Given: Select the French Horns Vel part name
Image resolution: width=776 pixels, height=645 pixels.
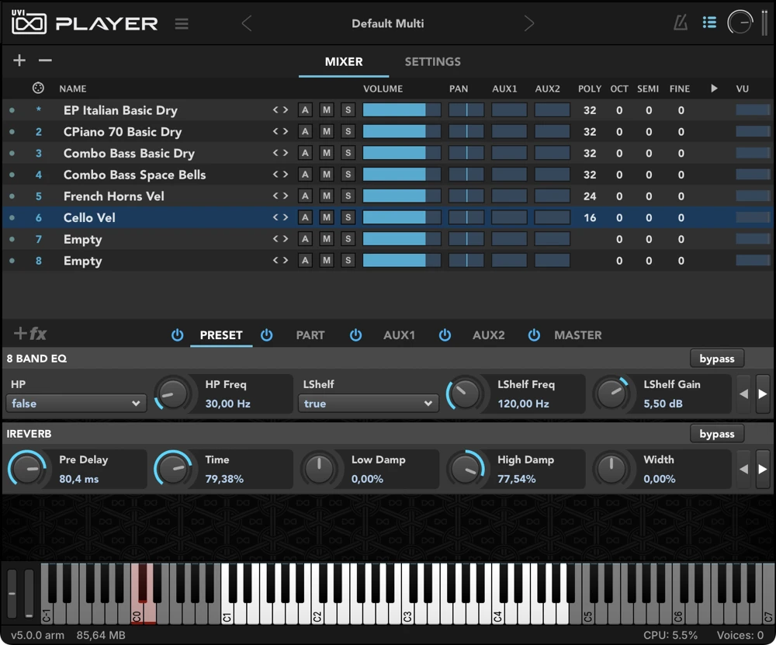Looking at the screenshot, I should [x=114, y=196].
